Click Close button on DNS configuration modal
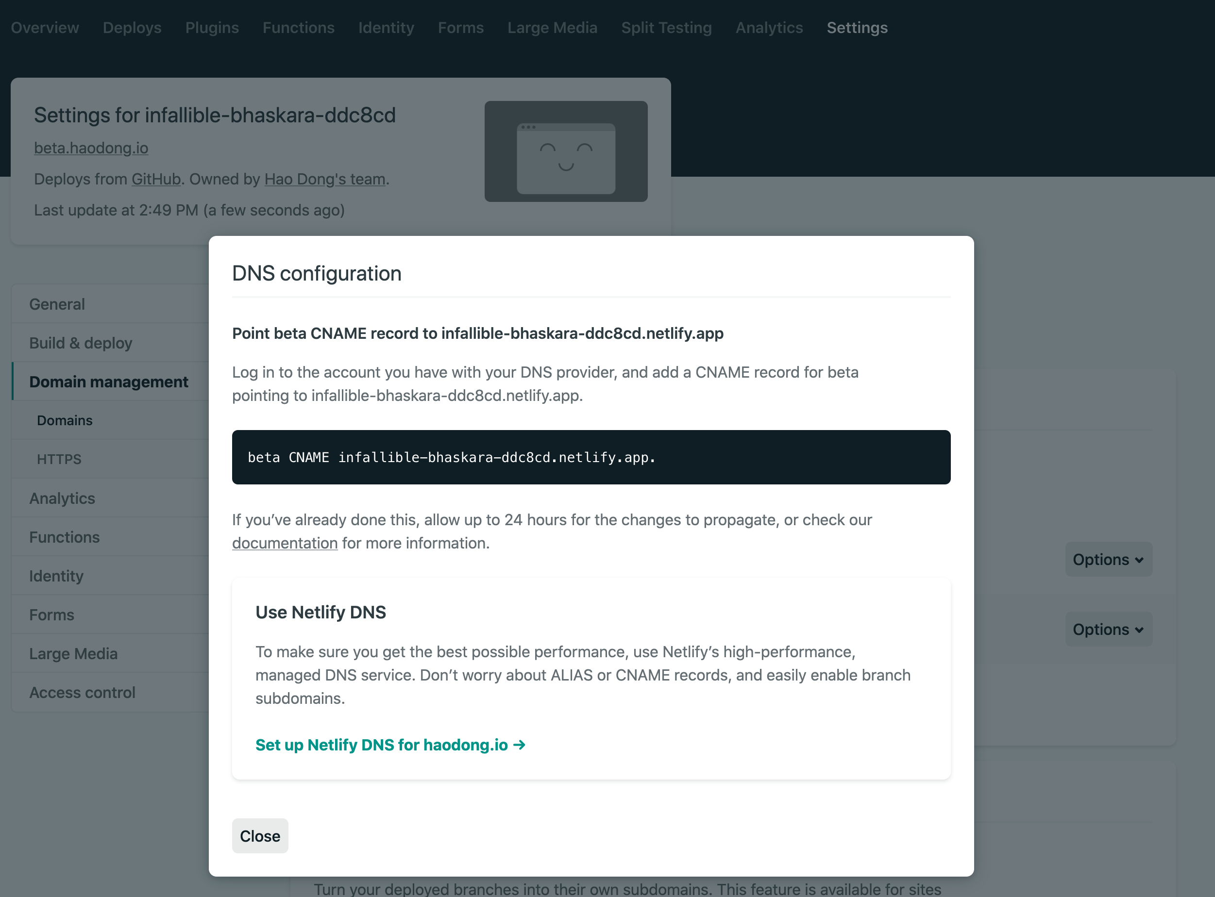 click(260, 836)
